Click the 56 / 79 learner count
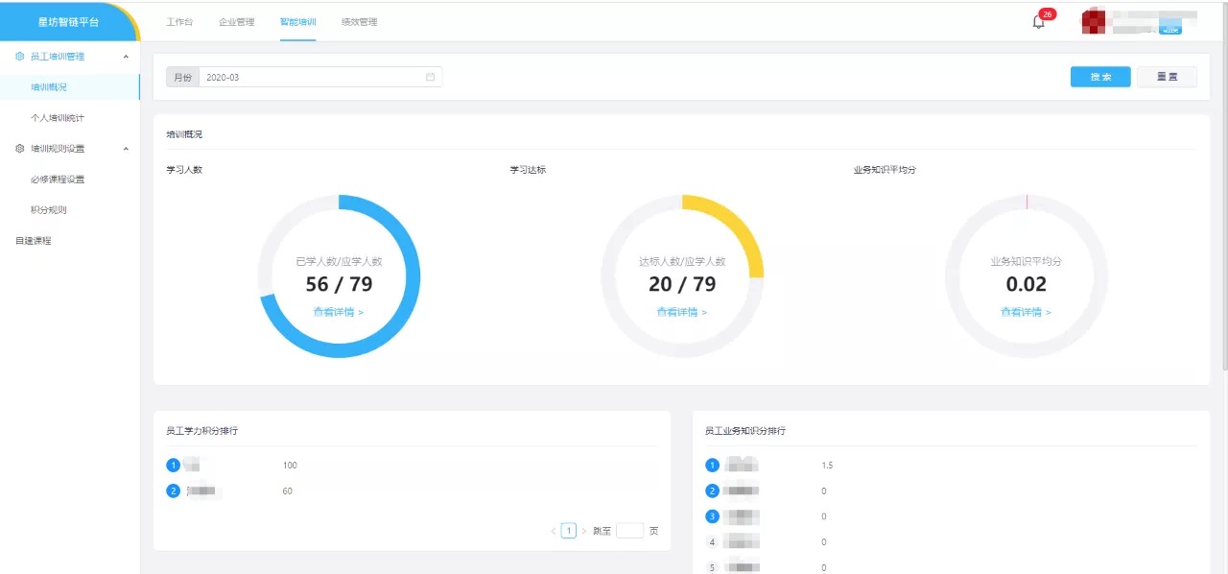Image resolution: width=1228 pixels, height=574 pixels. tap(339, 284)
